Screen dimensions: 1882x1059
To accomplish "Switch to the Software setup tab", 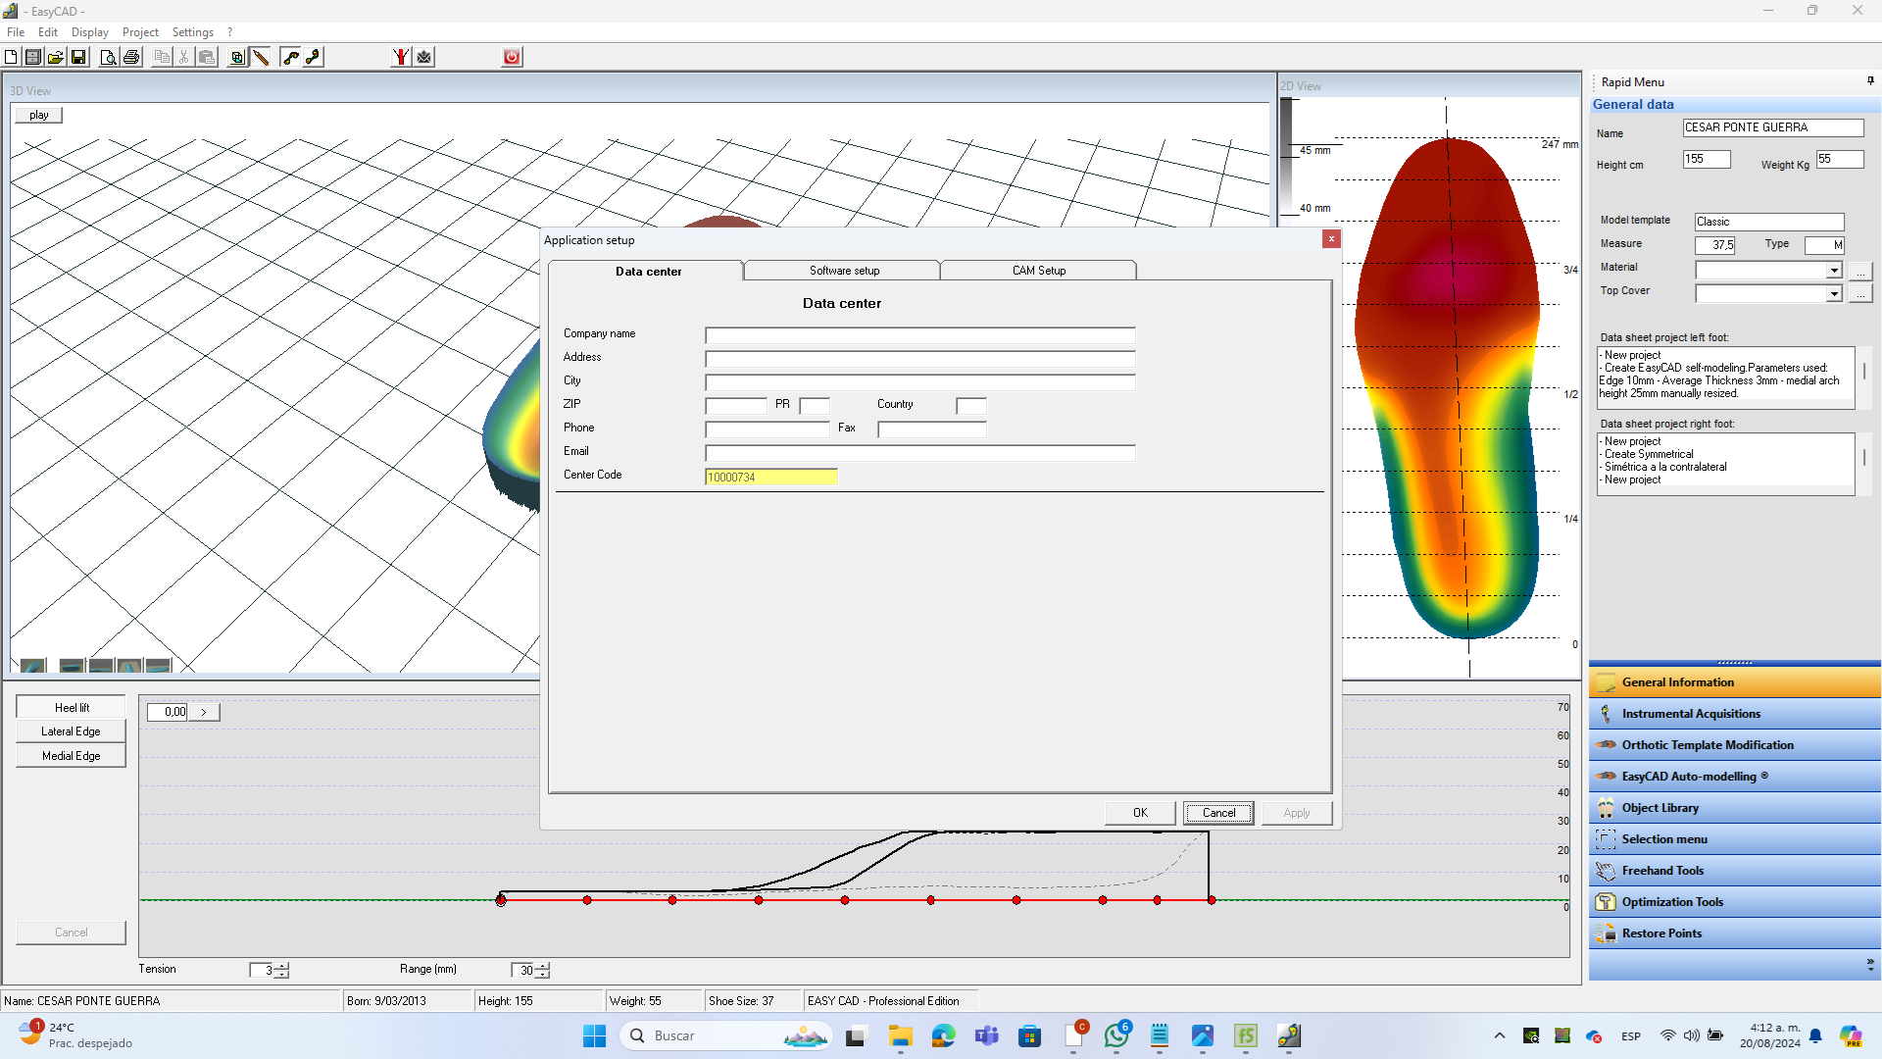I will coord(843,271).
